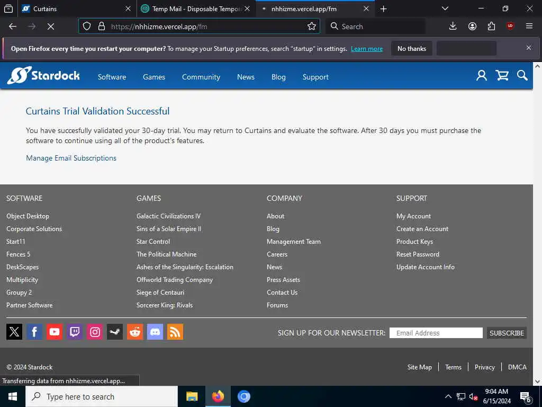The image size is (542, 407).
Task: Show site security padlock information
Action: pos(101,26)
